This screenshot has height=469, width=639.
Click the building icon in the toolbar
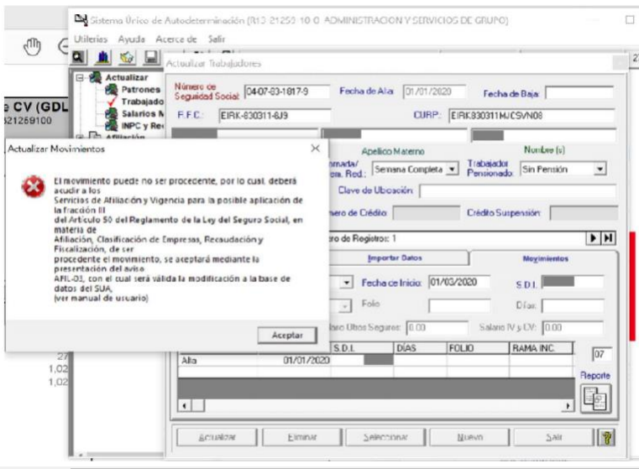[103, 57]
